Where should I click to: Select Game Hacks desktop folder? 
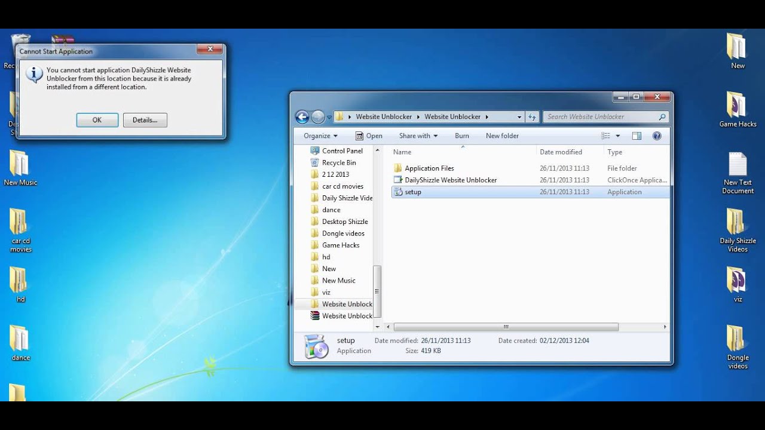click(738, 110)
